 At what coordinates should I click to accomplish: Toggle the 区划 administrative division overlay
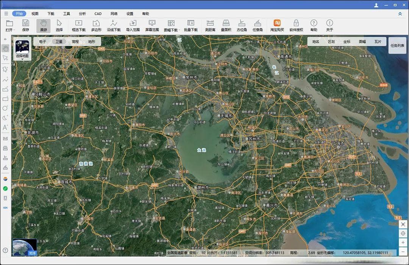point(331,42)
